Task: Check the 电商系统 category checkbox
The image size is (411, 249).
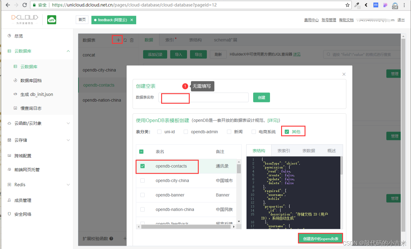Action: point(253,132)
